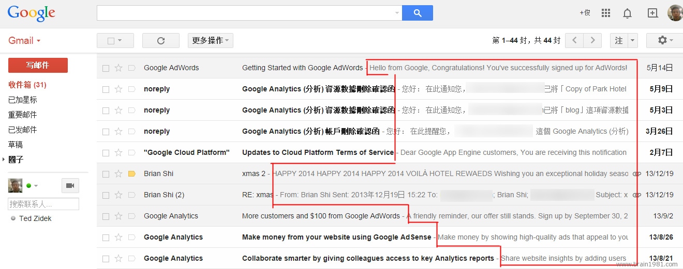The height and width of the screenshot is (269, 683).
Task: Open the 已发邮件 folder
Action: click(x=23, y=130)
